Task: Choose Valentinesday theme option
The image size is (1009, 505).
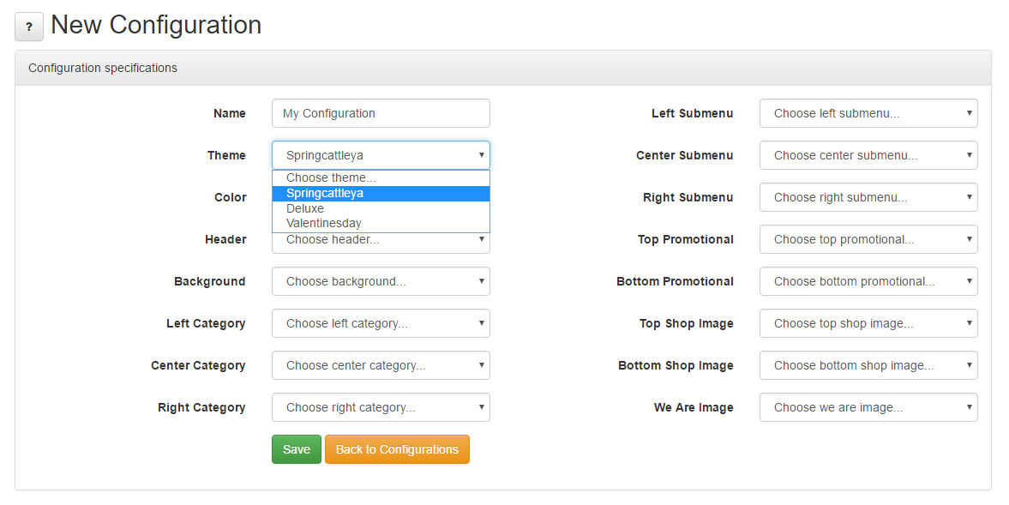Action: 381,223
